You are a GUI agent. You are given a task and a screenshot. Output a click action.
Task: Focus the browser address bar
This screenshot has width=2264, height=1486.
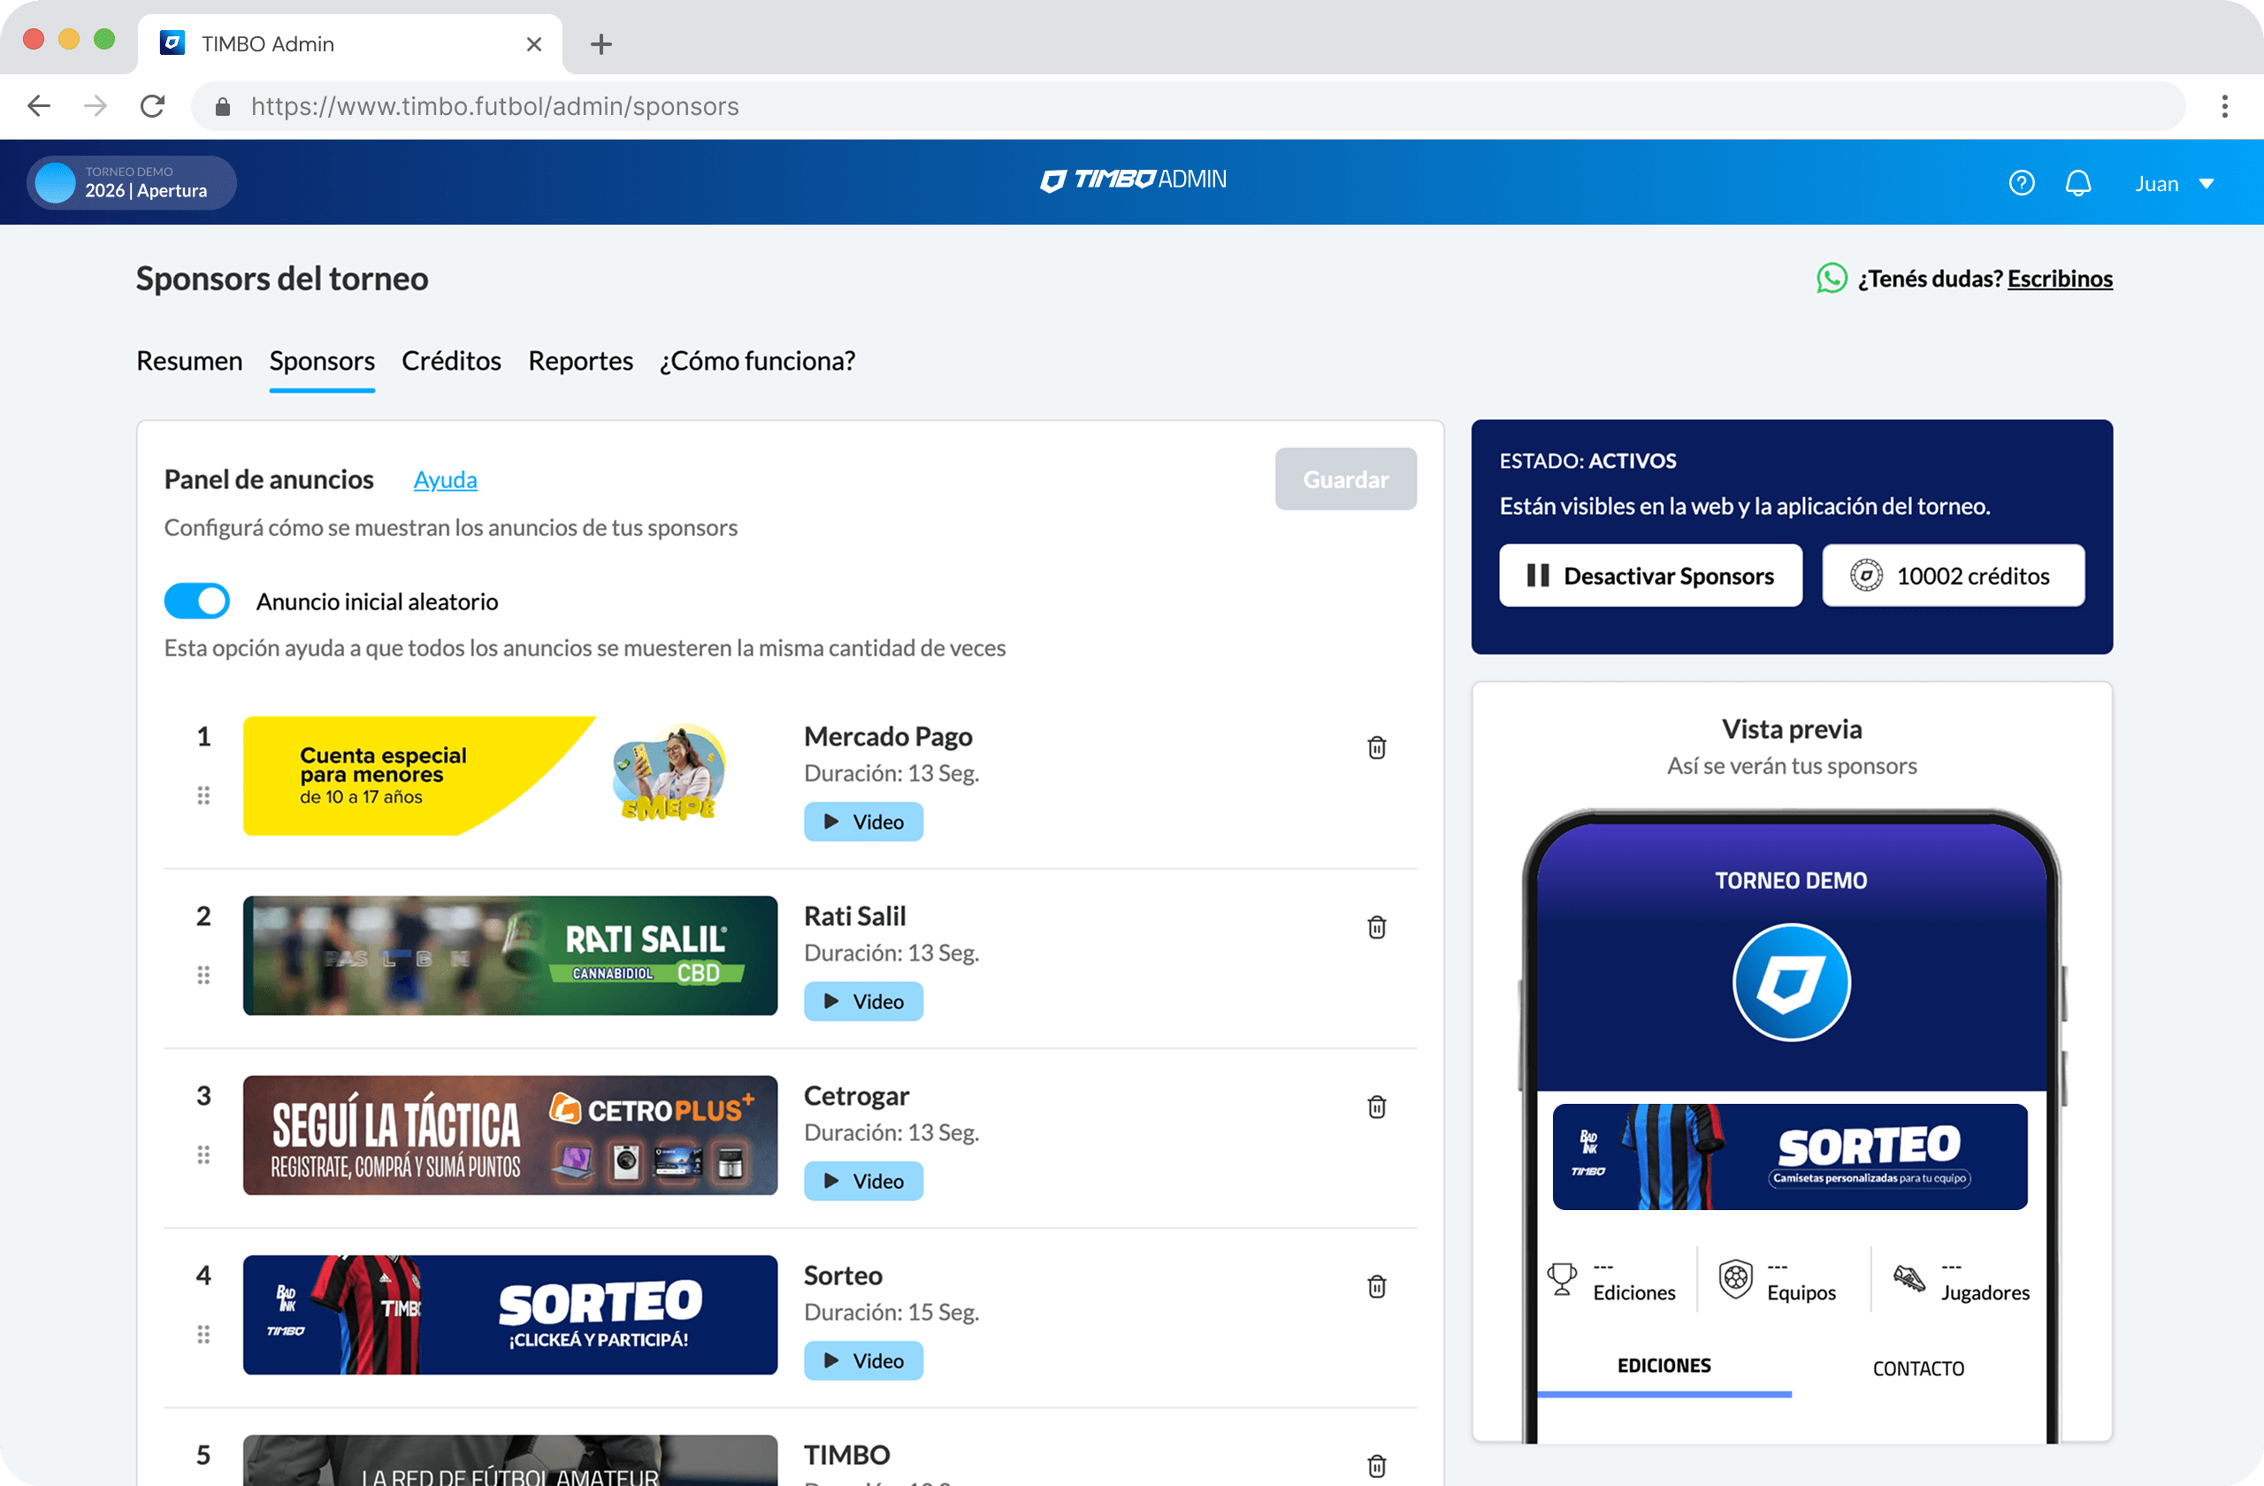[x=1188, y=105]
